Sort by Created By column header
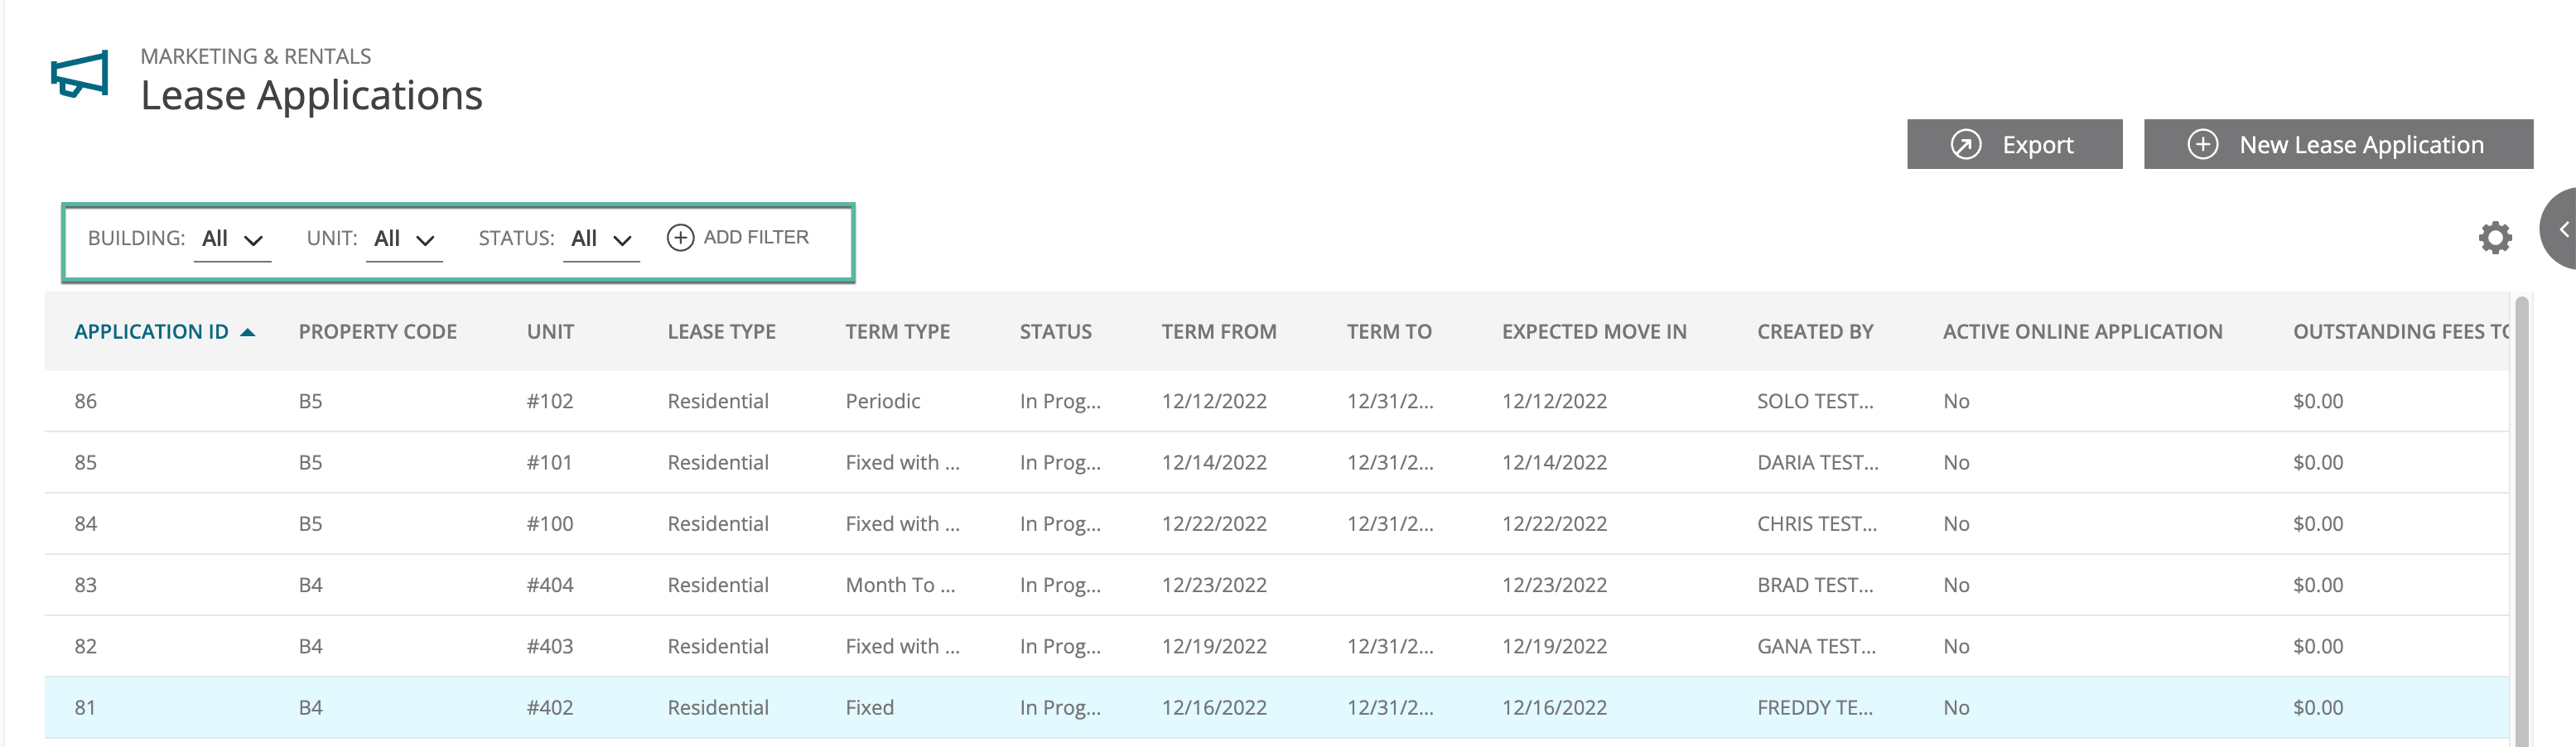2576x747 pixels. coord(1815,332)
